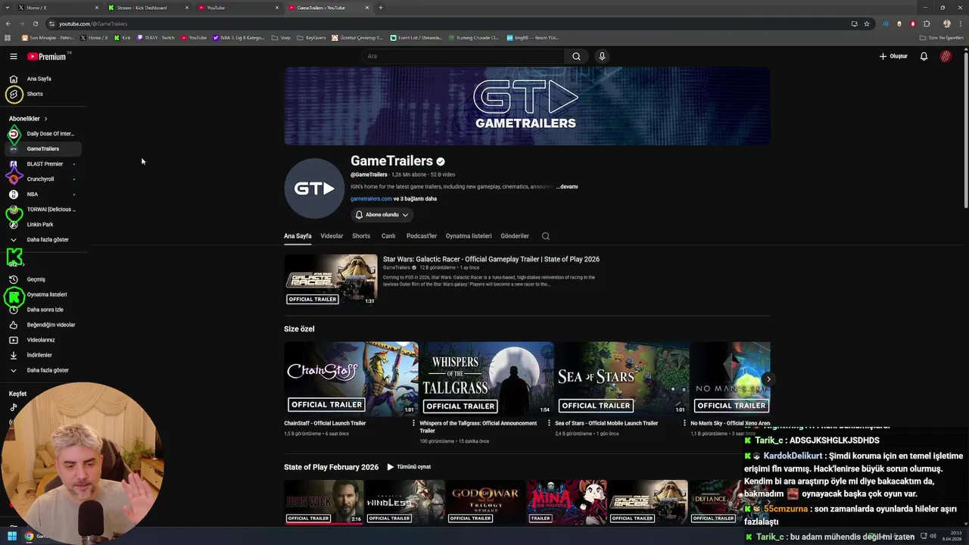
Task: Open Star Wars: Galactic Racer trailer title
Action: tap(491, 260)
